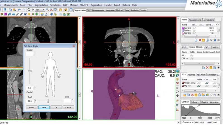This screenshot has height=125, width=223.
Task: Select the Rotate view tool in top toolbar
Action: click(x=29, y=10)
